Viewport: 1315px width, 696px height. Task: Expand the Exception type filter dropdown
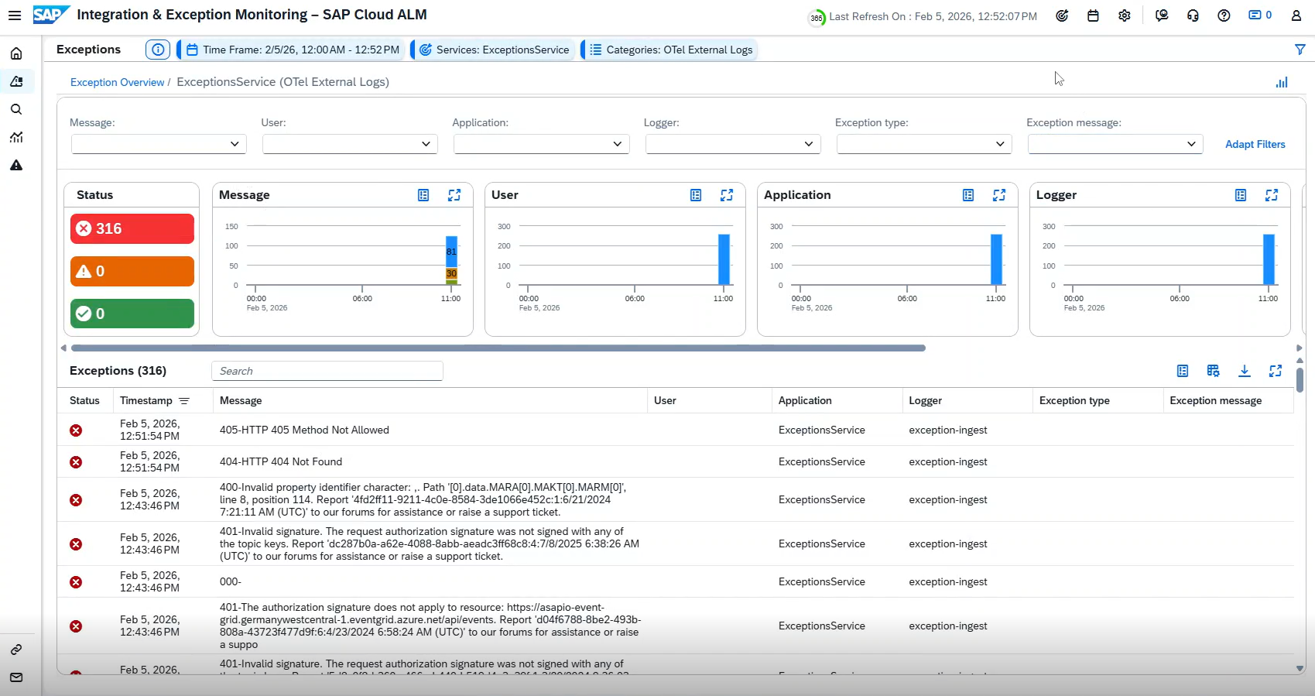924,144
